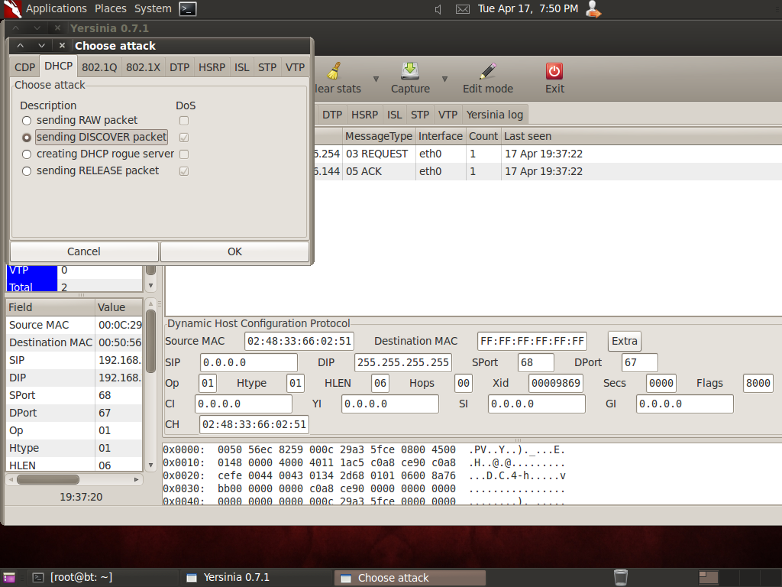Viewport: 782px width, 587px height.
Task: Open the terminal launcher in top panel
Action: (188, 8)
